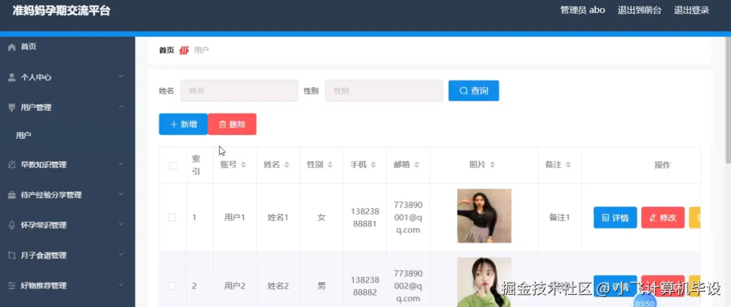
Task: Click the 用户管理 sidebar icon
Action: click(12, 108)
